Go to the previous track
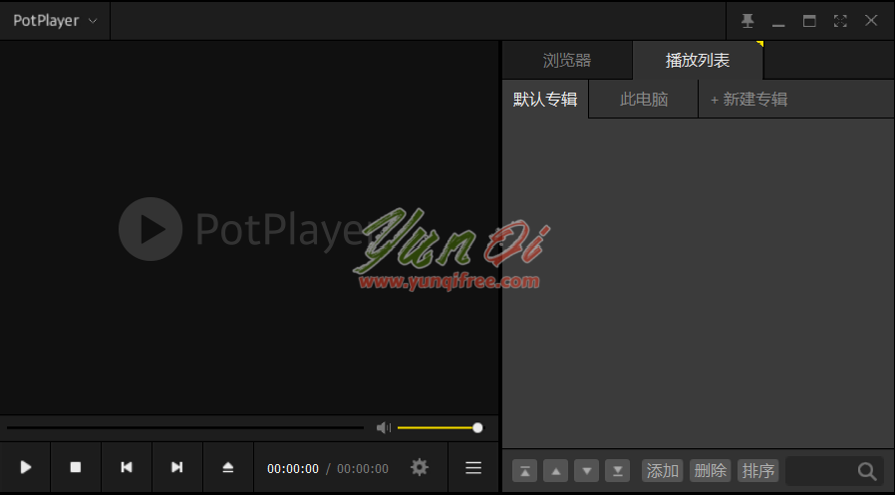The image size is (895, 495). [x=127, y=468]
